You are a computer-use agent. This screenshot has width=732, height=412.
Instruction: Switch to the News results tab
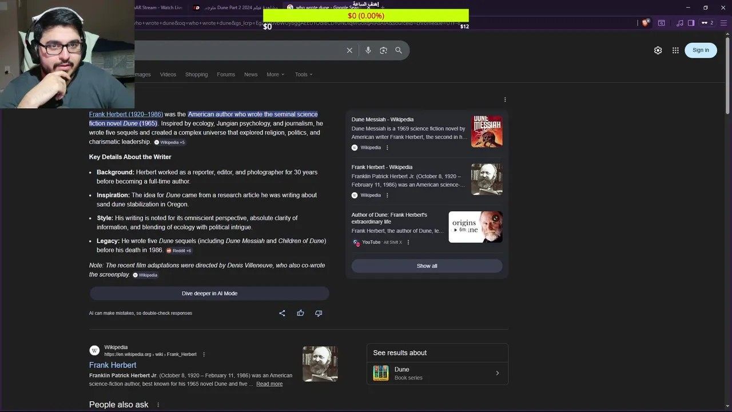point(251,74)
